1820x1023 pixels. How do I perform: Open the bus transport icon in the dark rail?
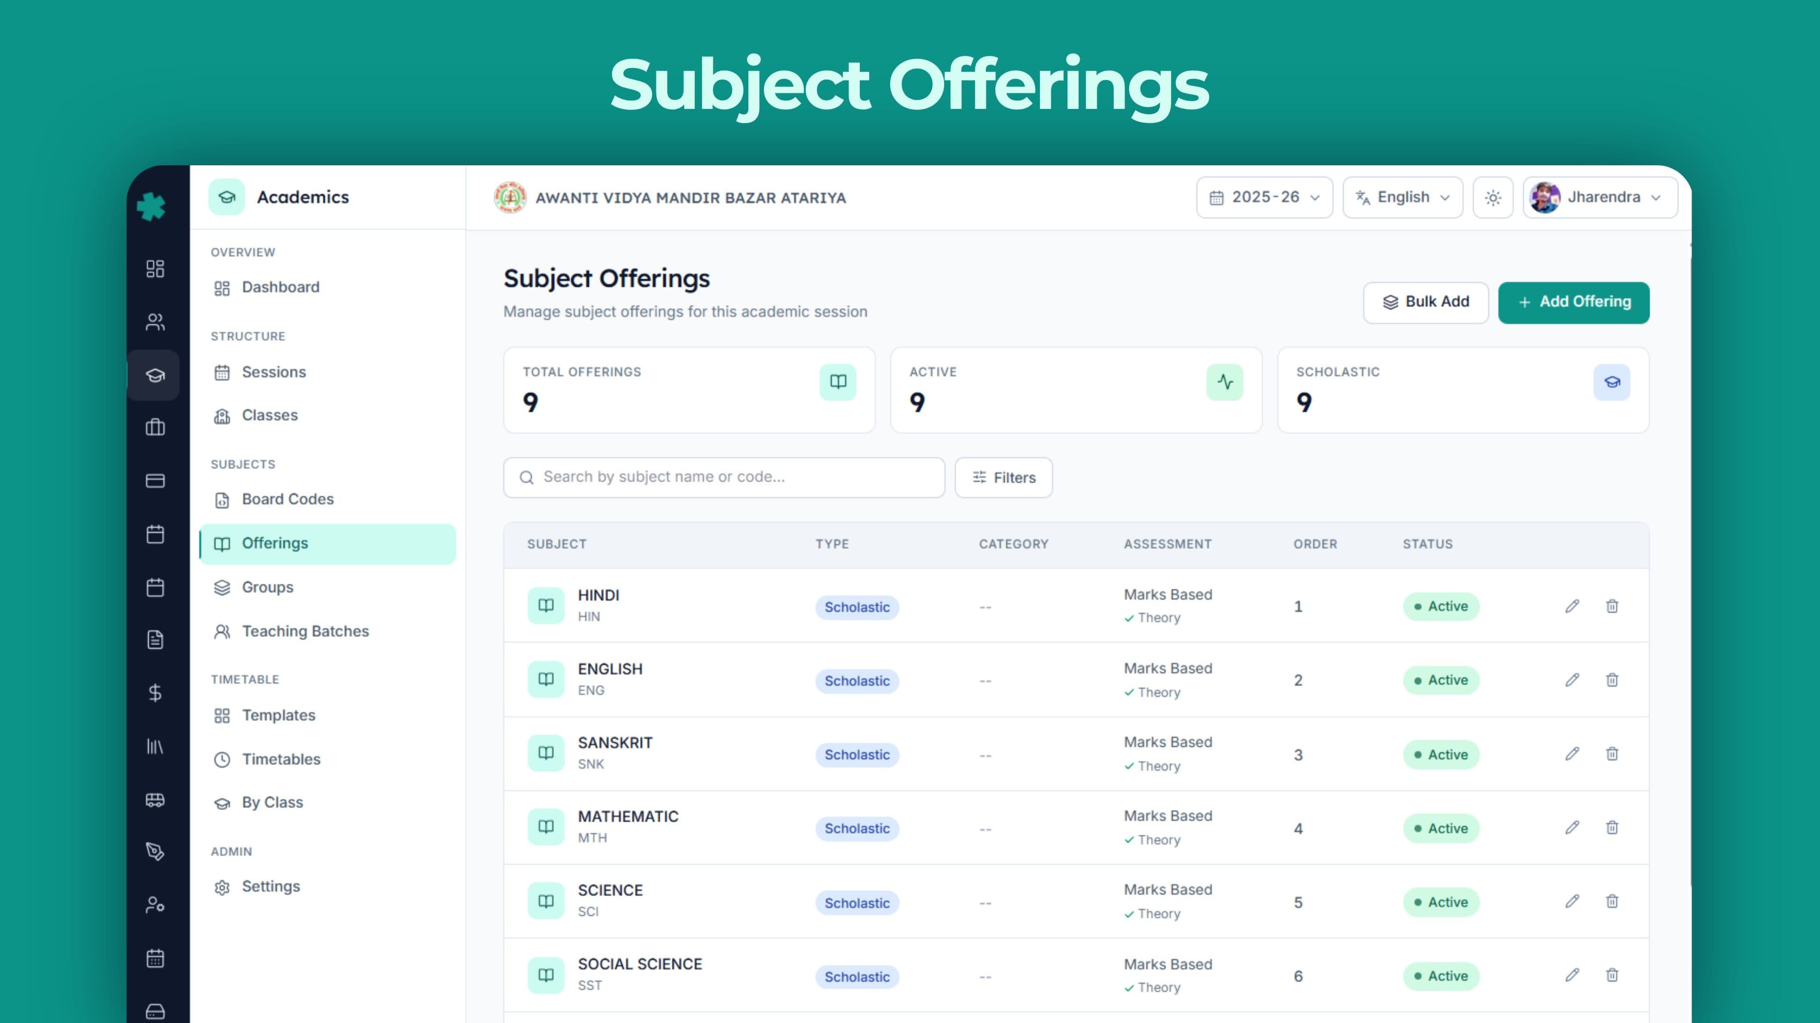pyautogui.click(x=155, y=799)
